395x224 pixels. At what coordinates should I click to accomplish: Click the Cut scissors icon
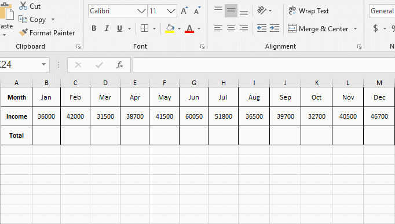23,6
